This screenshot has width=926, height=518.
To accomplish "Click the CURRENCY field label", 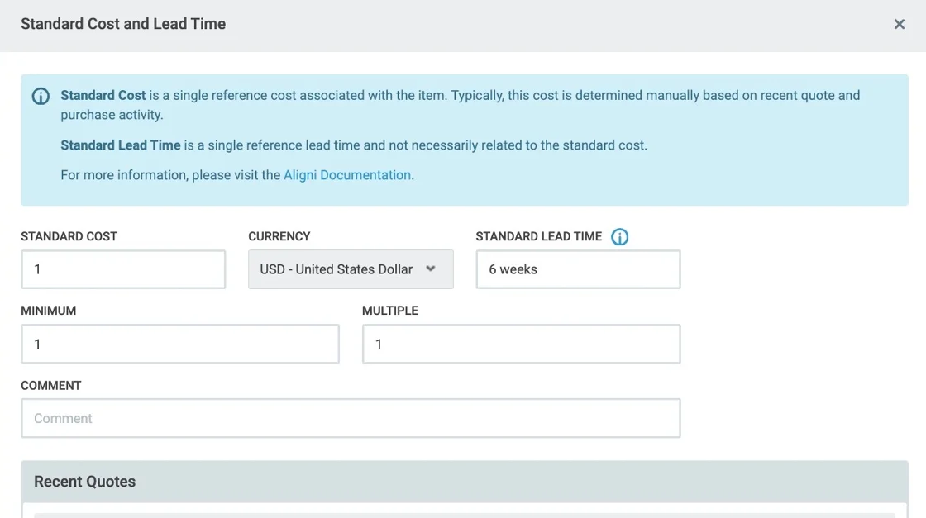I will 279,236.
